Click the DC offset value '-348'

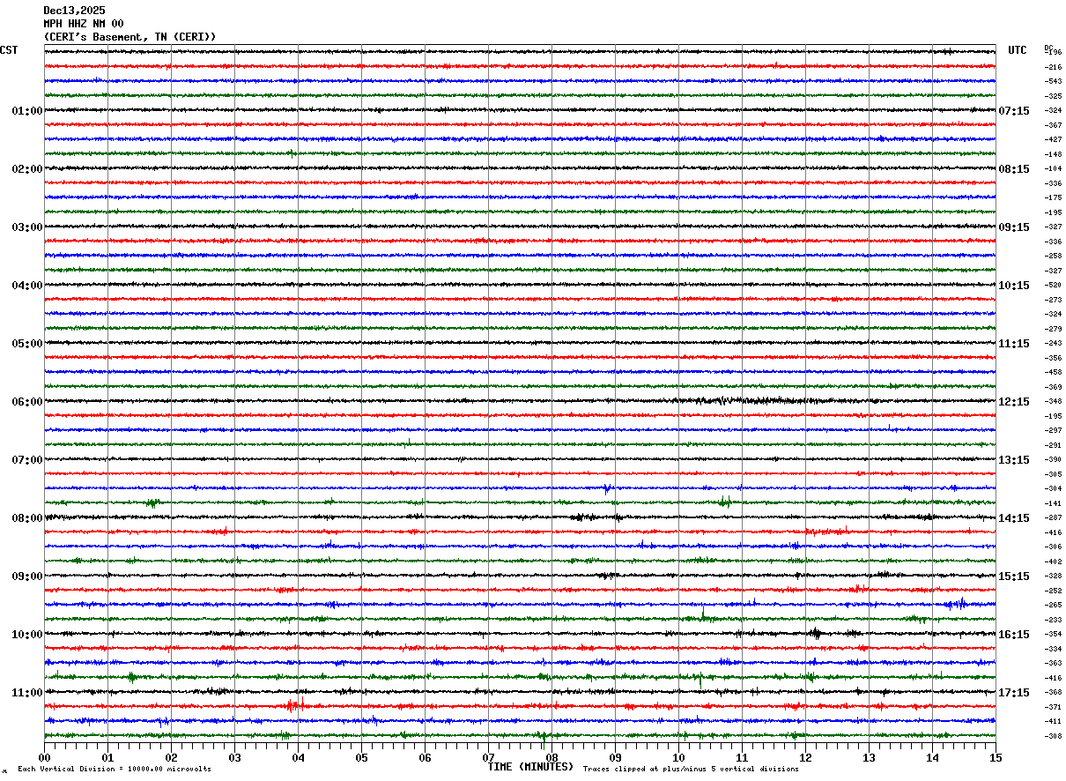pyautogui.click(x=1053, y=402)
